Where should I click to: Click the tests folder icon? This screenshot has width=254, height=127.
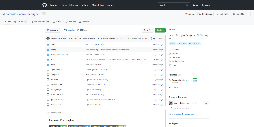pos(48,65)
